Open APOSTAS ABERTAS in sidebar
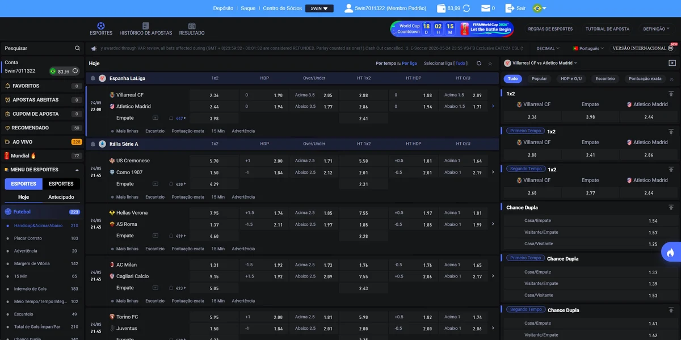This screenshot has height=340, width=681. coord(43,100)
